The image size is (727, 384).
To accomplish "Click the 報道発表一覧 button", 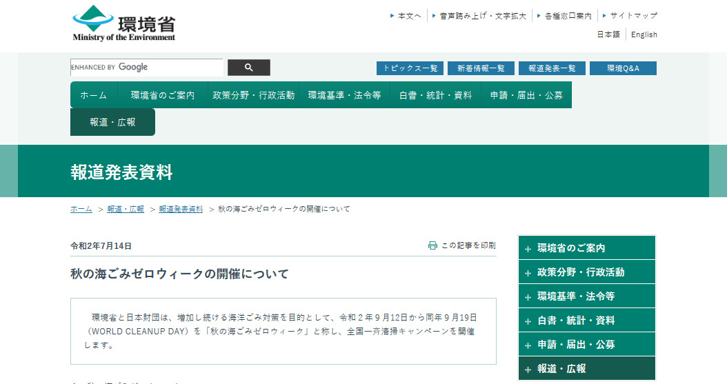I will coord(552,68).
